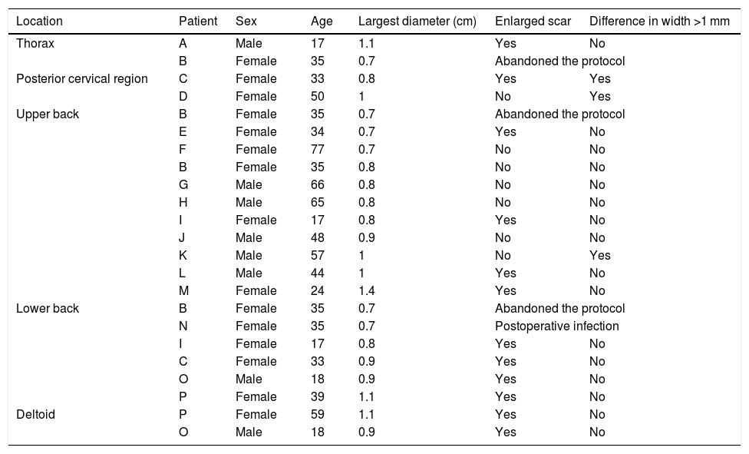Select the age 77 cell
749x454 pixels.
(x=312, y=149)
